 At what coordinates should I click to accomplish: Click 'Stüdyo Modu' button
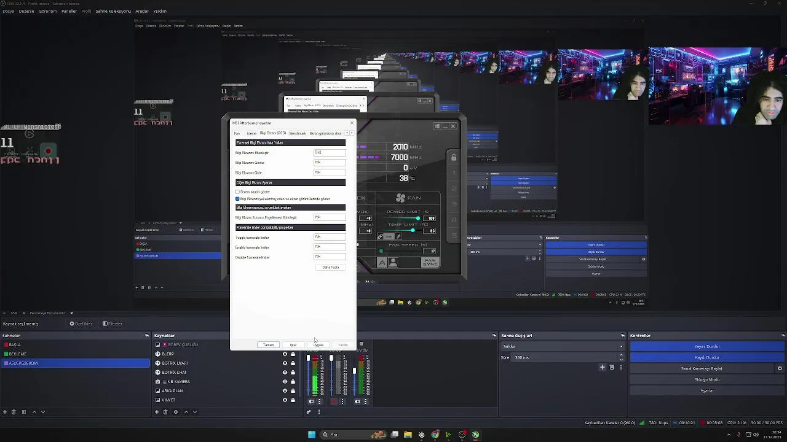click(x=707, y=379)
